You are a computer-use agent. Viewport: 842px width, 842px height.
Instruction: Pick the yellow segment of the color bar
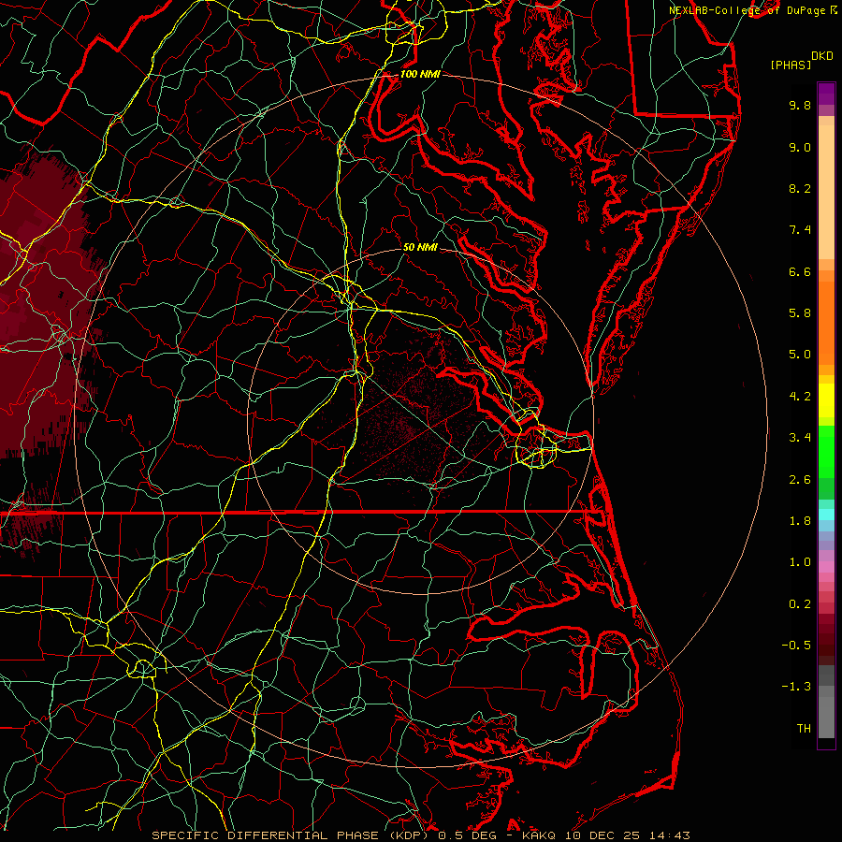pyautogui.click(x=826, y=400)
